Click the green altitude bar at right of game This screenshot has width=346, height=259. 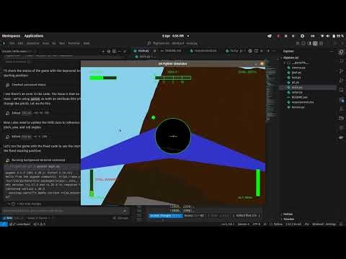258,183
